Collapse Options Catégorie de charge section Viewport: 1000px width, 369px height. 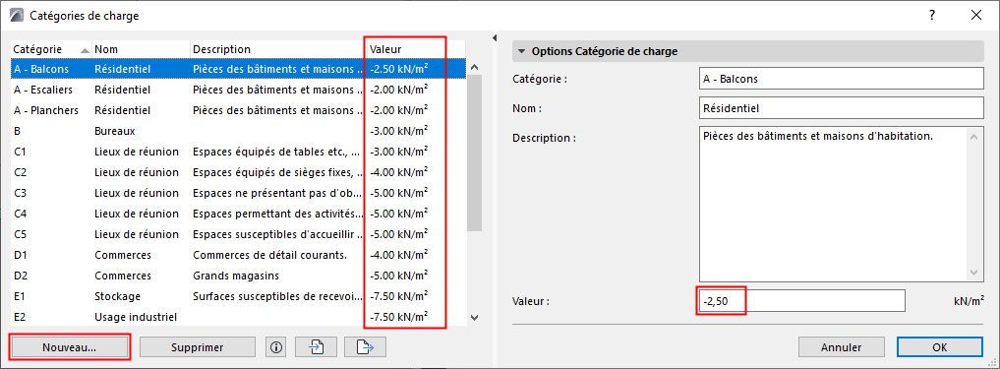[x=523, y=51]
